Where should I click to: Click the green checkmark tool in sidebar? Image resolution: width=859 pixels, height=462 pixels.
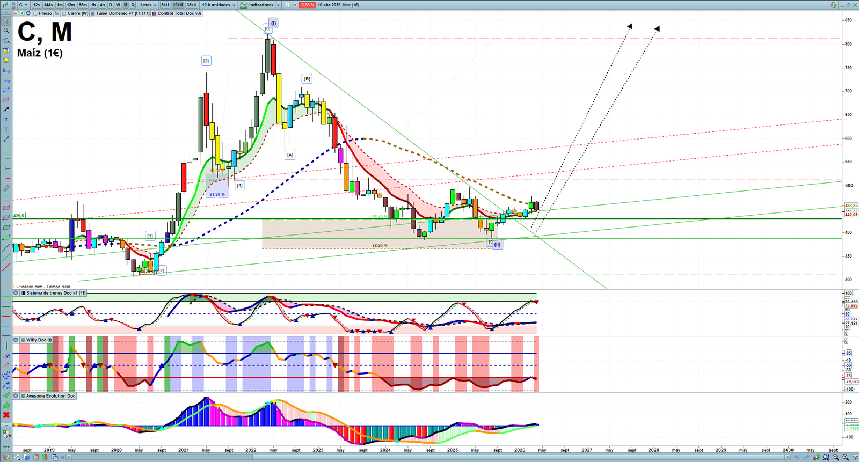click(x=6, y=395)
